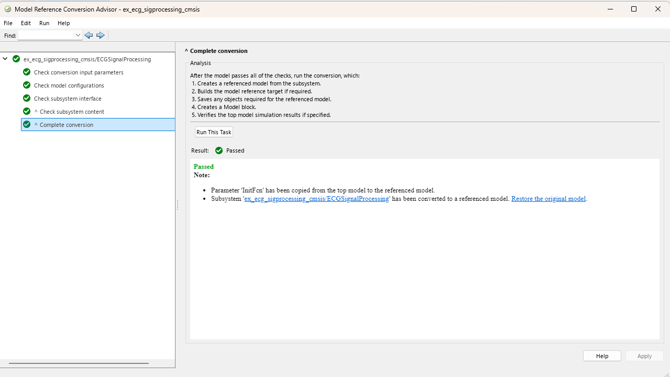Viewport: 670px width, 377px height.
Task: Click the Find previous left arrow icon
Action: coord(89,35)
